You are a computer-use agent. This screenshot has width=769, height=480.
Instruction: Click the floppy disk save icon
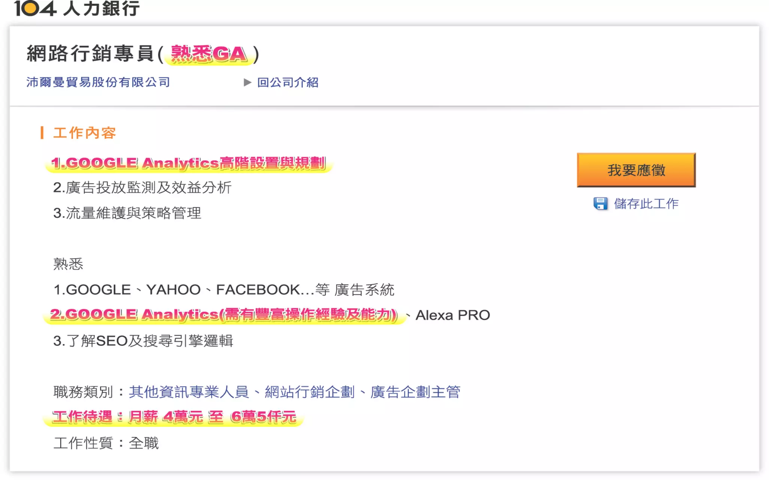600,204
